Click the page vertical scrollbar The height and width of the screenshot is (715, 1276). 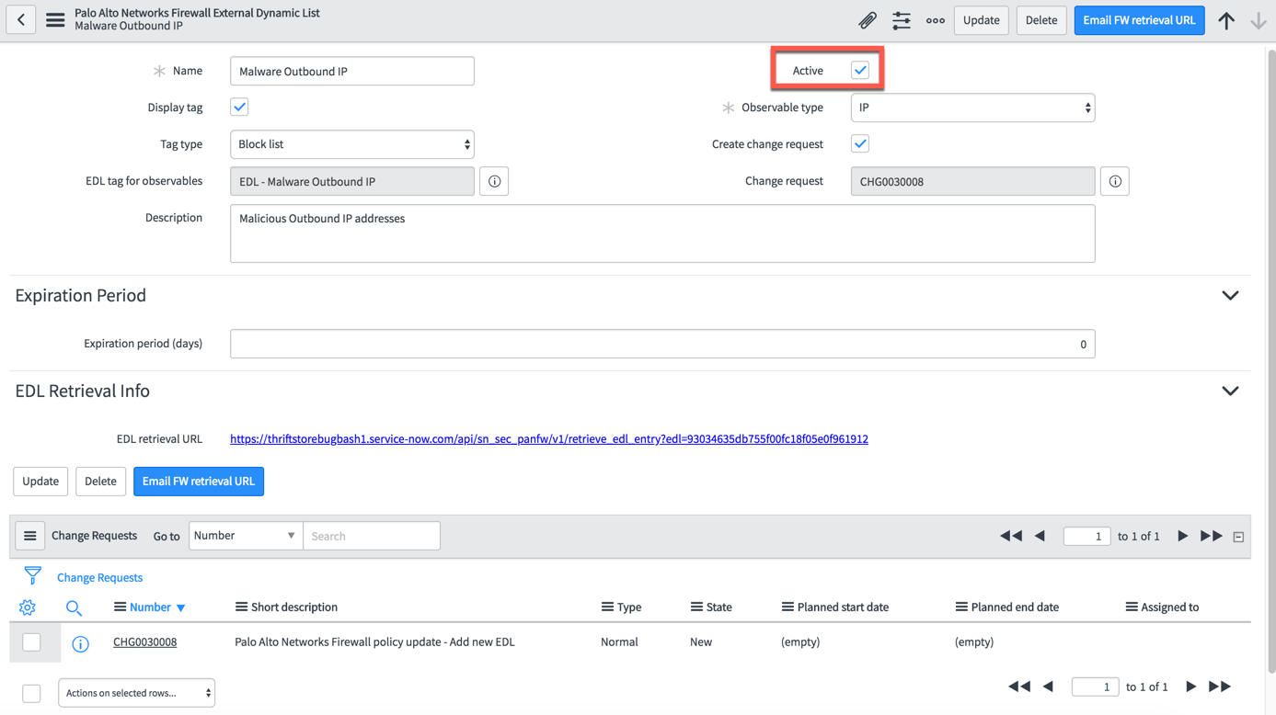1270,360
